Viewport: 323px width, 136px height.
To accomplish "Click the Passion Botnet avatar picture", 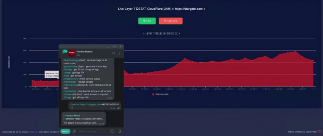I will tap(71, 53).
